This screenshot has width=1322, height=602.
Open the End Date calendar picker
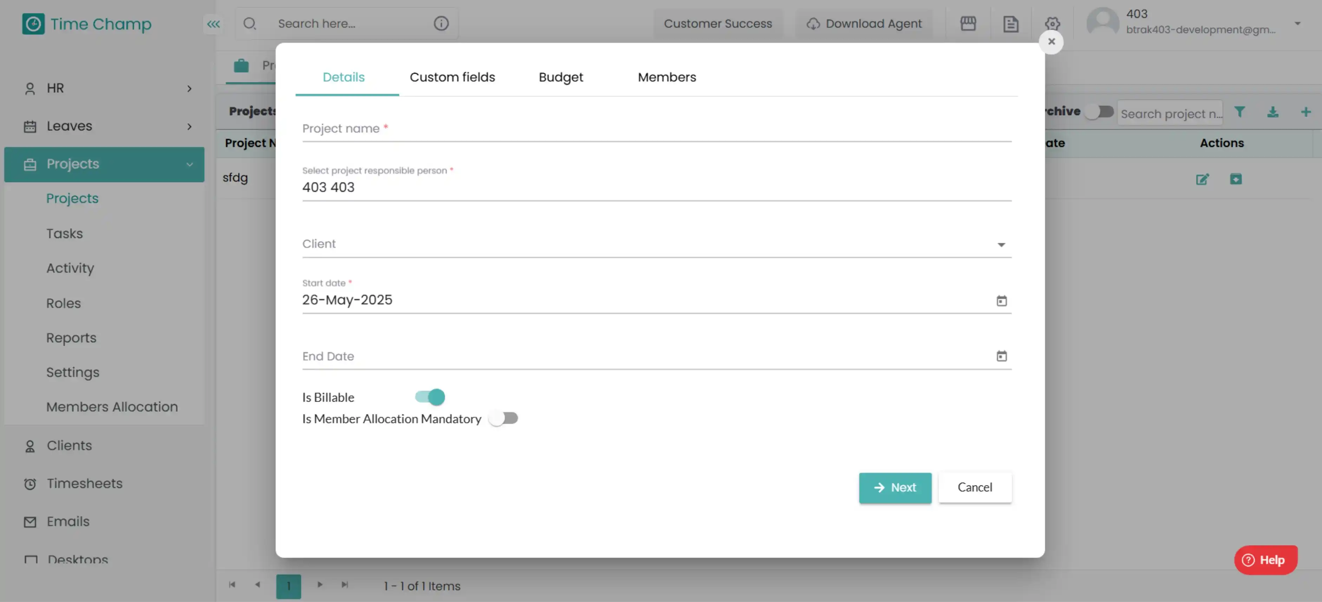[x=1001, y=356]
